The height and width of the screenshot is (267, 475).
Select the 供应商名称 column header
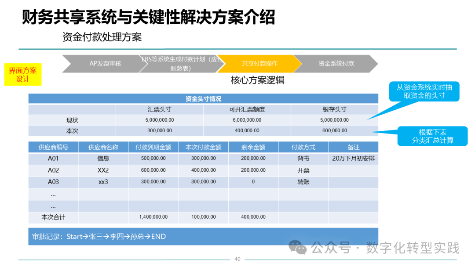pos(103,147)
